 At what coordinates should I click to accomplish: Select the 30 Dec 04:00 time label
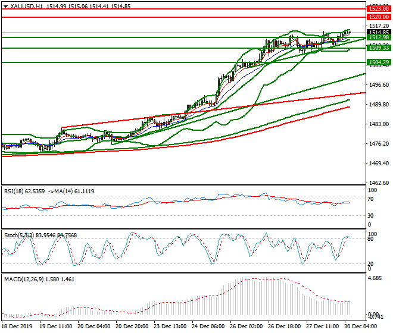click(x=360, y=326)
